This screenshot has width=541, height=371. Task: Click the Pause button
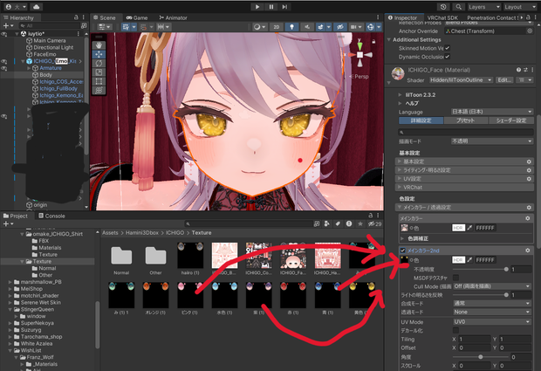pyautogui.click(x=271, y=7)
